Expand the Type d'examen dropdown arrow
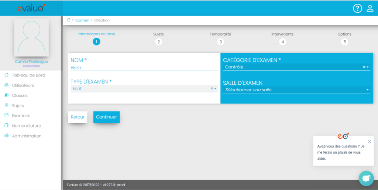Image resolution: width=378 pixels, height=190 pixels. 215,89
